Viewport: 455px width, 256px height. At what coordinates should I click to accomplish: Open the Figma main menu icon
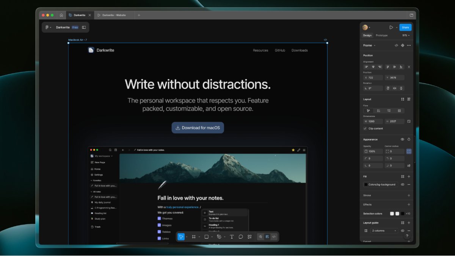point(47,27)
